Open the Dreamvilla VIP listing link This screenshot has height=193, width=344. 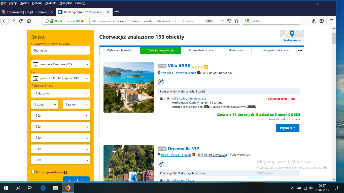[x=183, y=149]
